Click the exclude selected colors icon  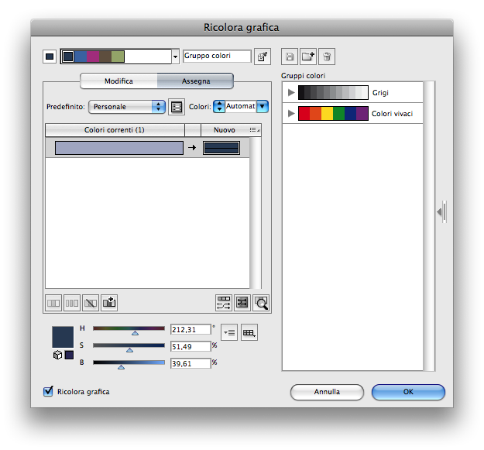click(x=91, y=303)
